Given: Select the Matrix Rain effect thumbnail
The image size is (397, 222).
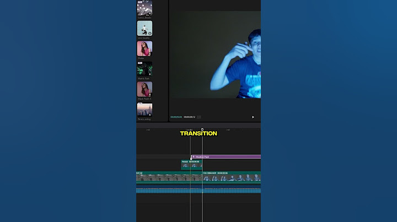Looking at the screenshot, I should 144,69.
